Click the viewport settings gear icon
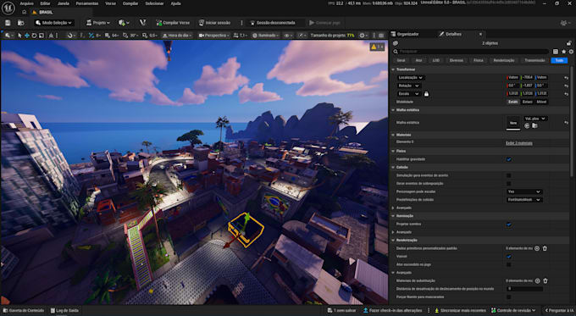Image resolution: width=576 pixels, height=316 pixels. (363, 36)
